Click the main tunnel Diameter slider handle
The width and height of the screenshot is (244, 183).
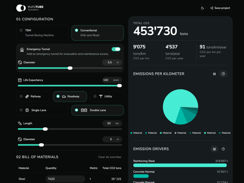(41, 145)
